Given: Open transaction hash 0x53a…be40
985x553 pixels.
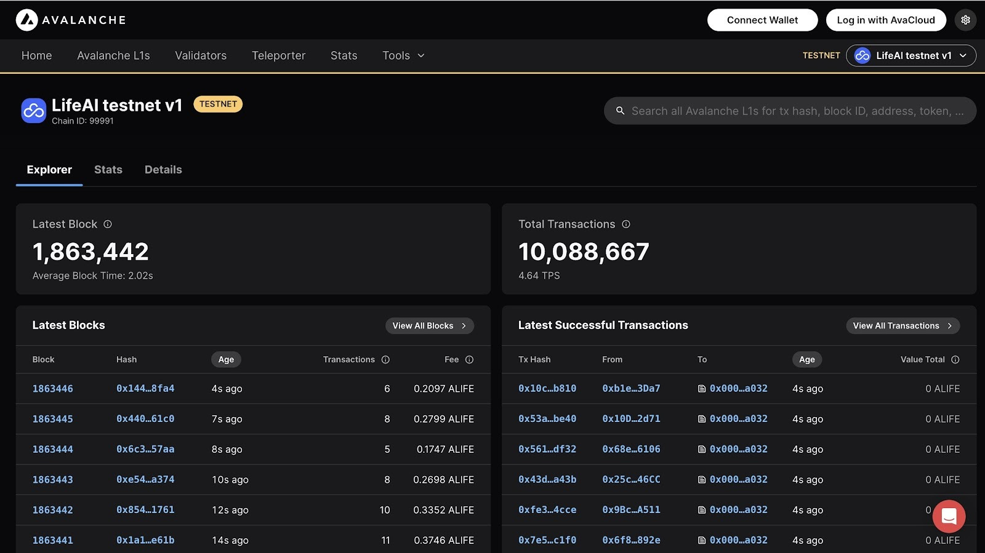Looking at the screenshot, I should point(547,419).
